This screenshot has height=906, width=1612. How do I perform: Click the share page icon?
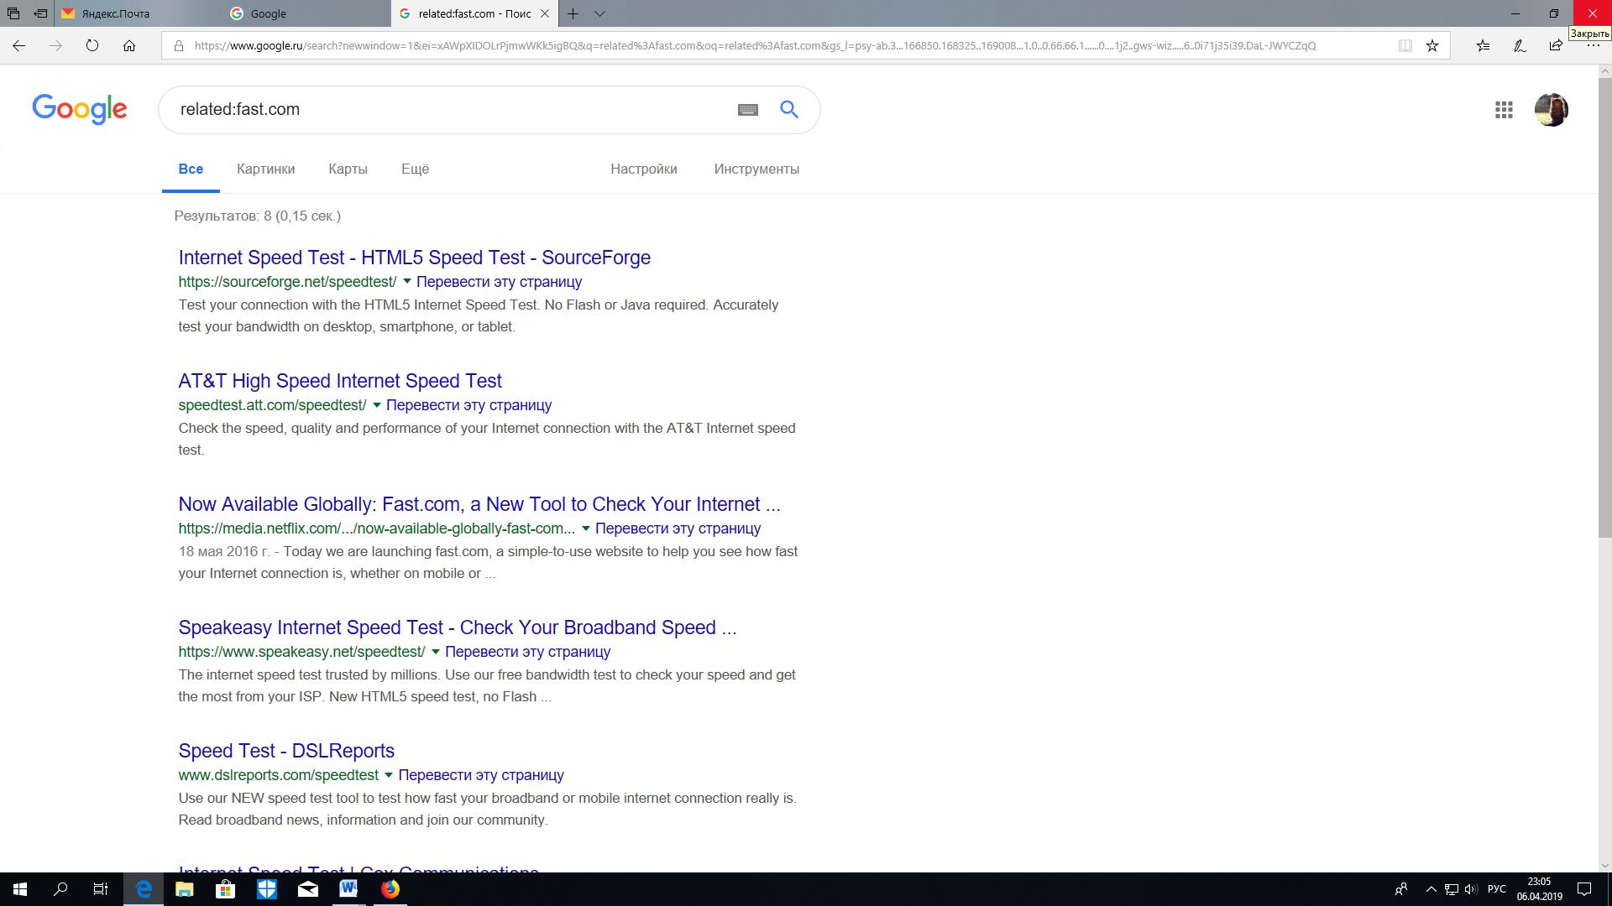(x=1556, y=46)
